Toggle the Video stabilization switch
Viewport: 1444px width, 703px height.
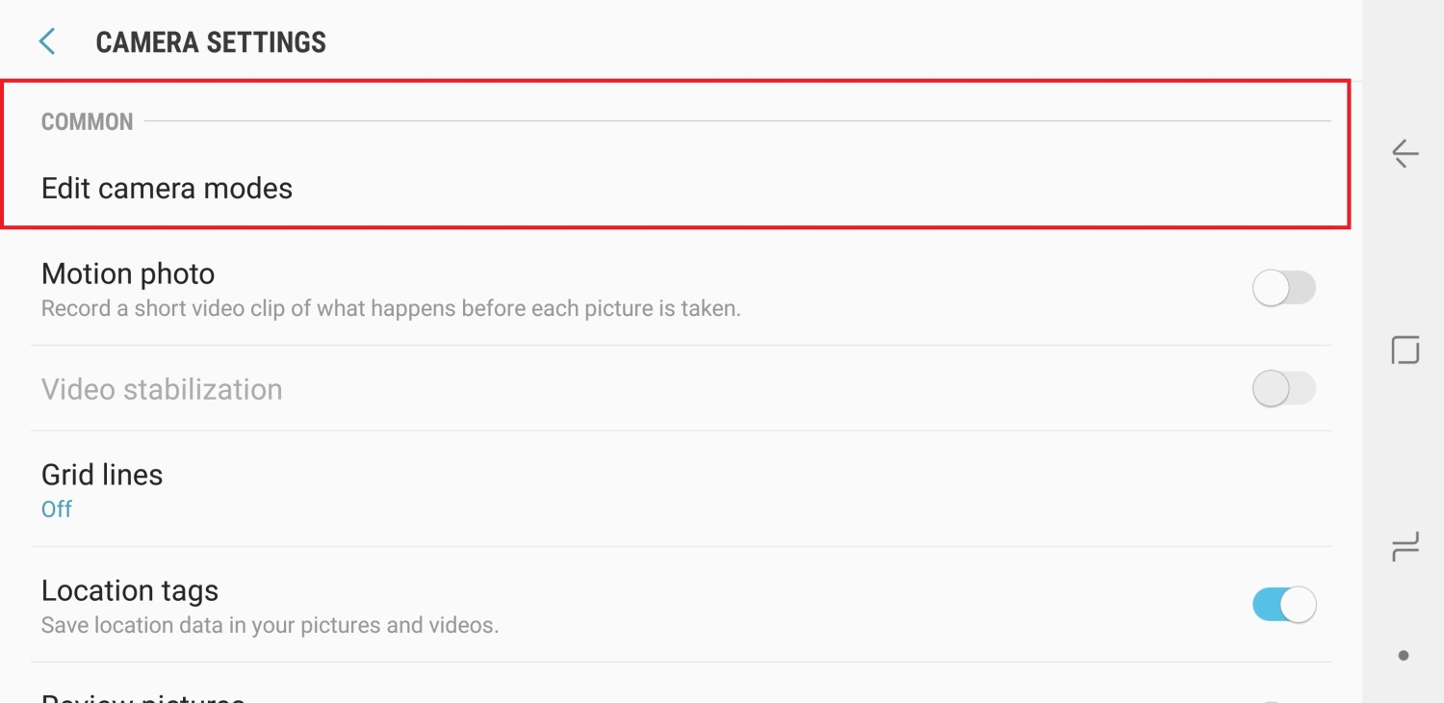1283,389
